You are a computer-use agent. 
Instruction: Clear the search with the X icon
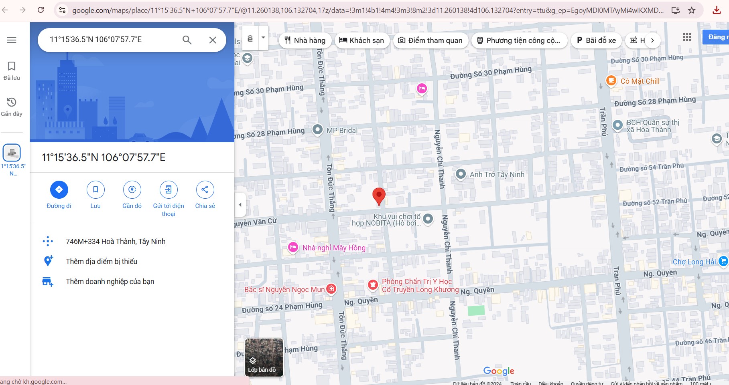point(213,40)
